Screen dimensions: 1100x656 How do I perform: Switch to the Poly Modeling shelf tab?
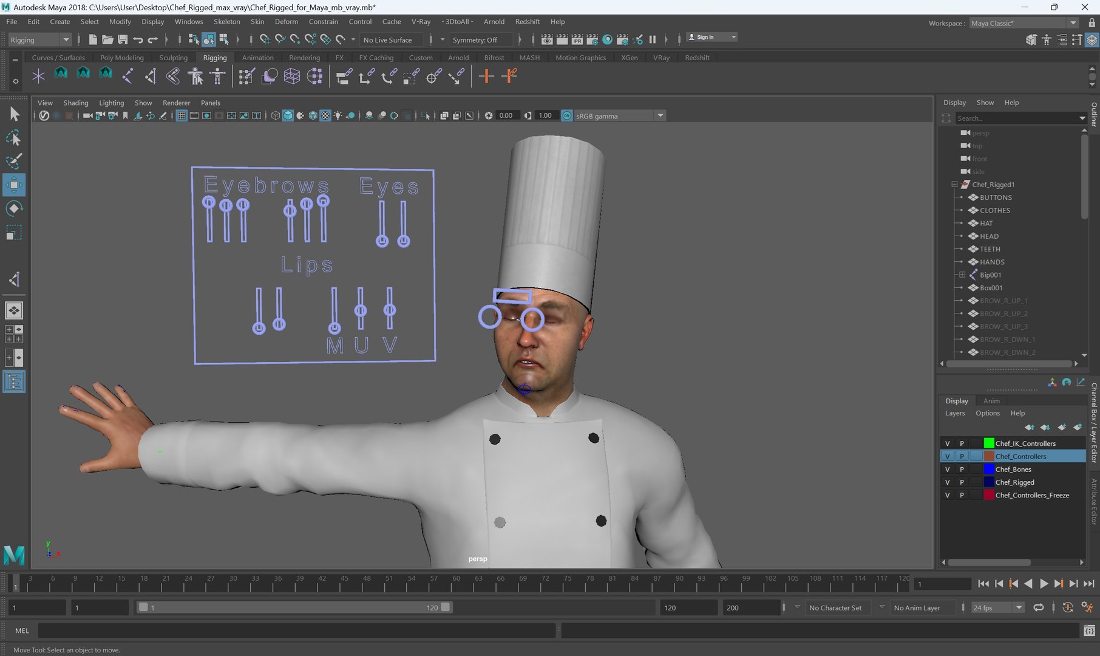tap(121, 58)
